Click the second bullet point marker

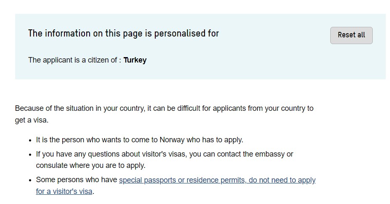click(30, 154)
